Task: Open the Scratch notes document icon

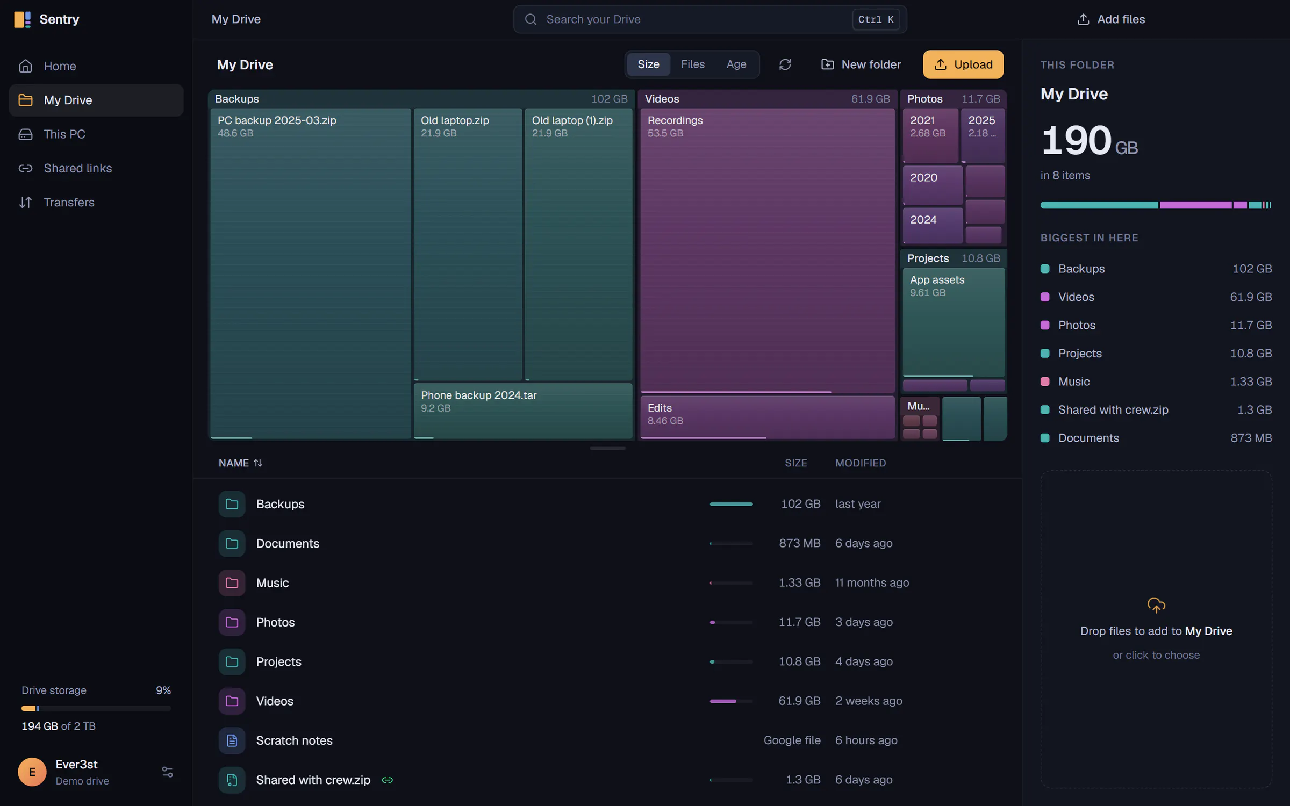Action: coord(232,740)
